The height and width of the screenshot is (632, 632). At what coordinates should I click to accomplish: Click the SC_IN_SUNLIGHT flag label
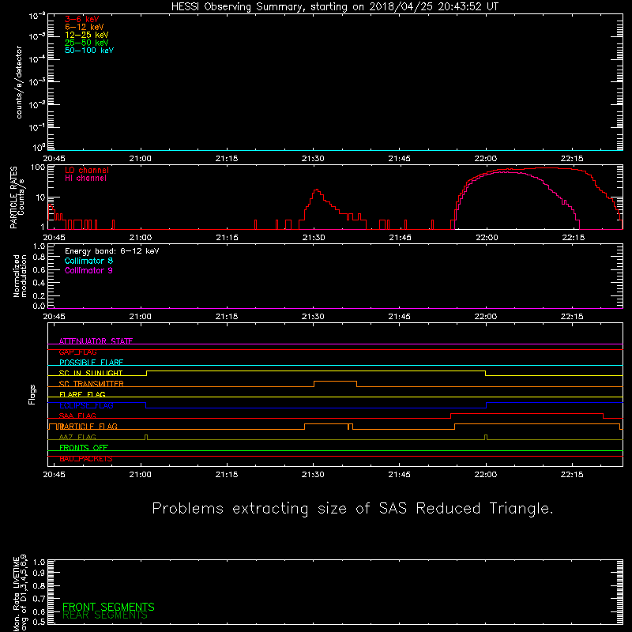(x=91, y=373)
